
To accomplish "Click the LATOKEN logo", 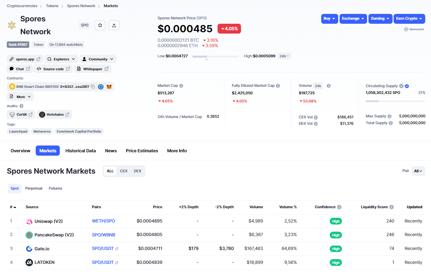I will [29, 263].
